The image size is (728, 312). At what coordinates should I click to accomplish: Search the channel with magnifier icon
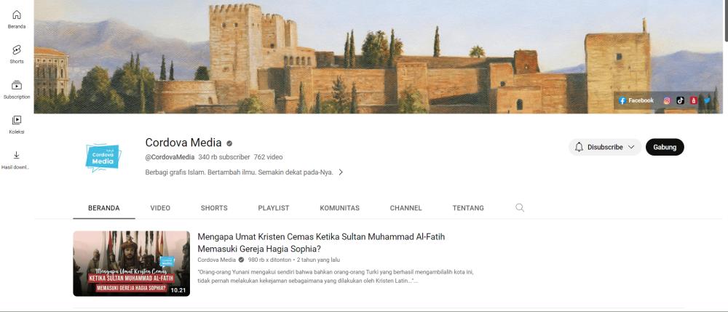coord(520,208)
